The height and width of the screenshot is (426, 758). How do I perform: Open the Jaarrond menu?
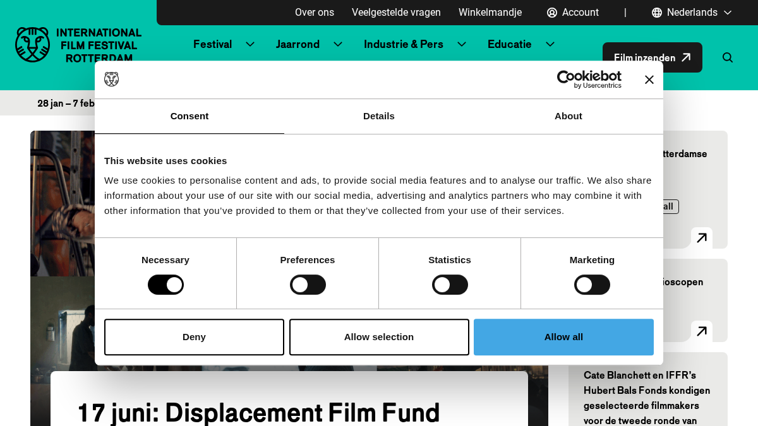[298, 44]
